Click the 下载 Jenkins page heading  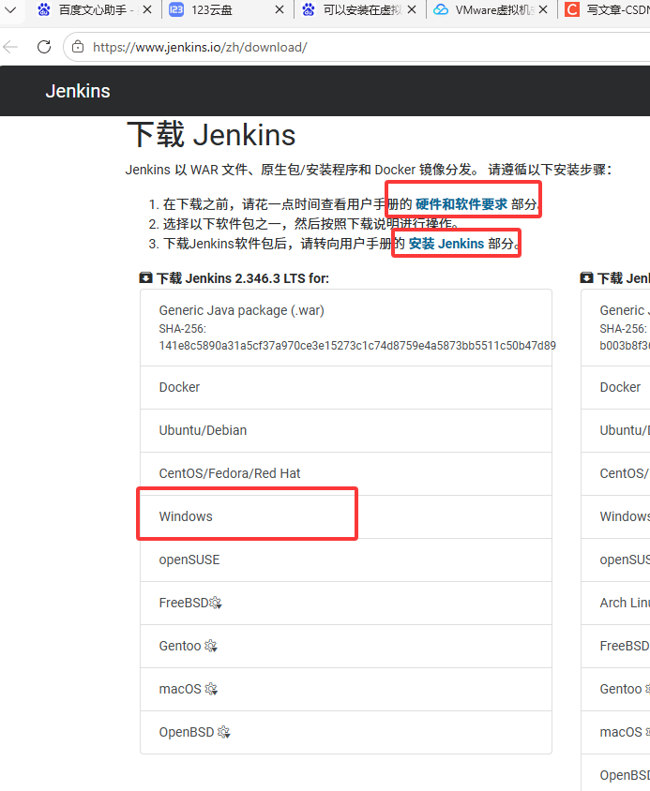211,135
